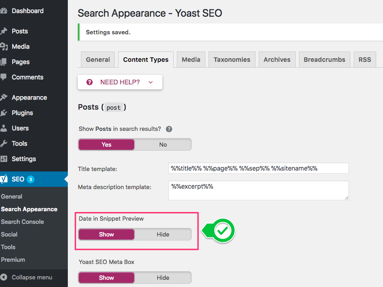Open the SEO menu in sidebar

pyautogui.click(x=18, y=179)
